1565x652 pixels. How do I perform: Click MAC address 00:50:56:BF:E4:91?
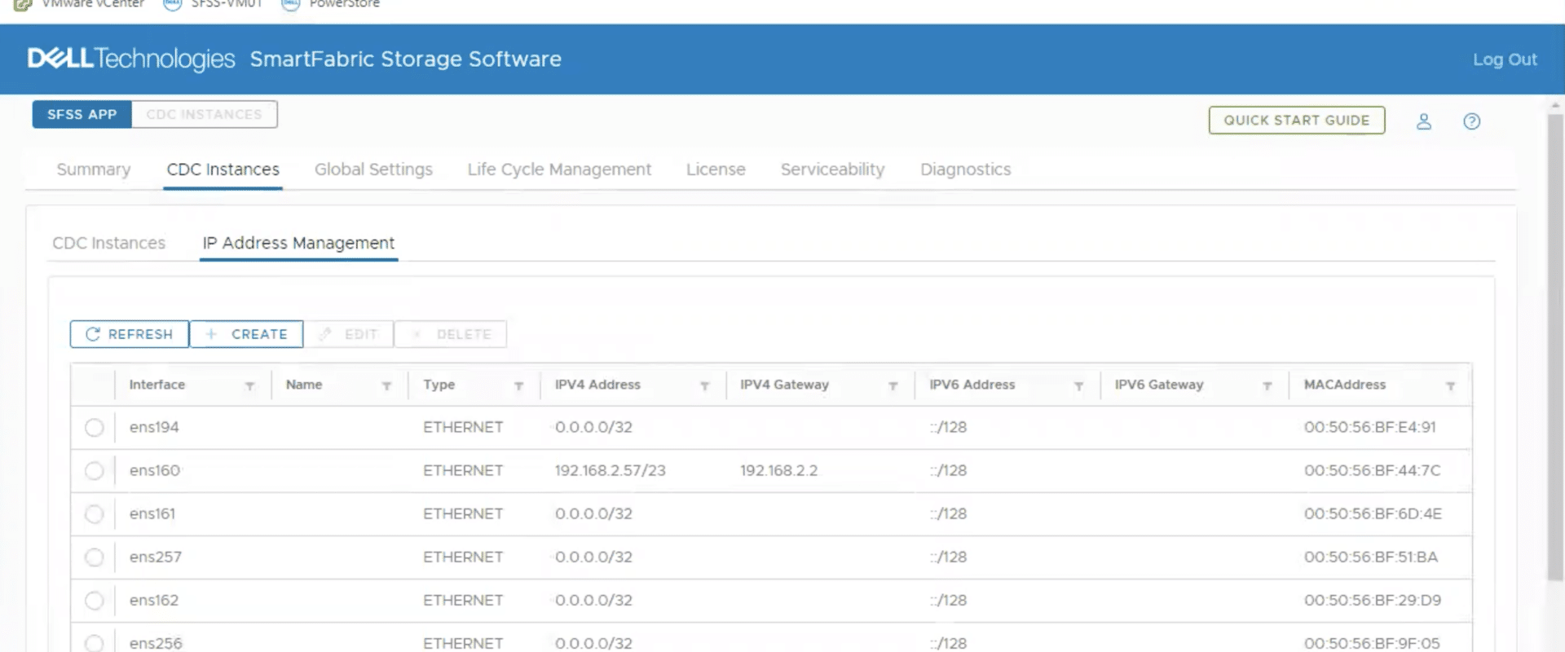(x=1370, y=427)
